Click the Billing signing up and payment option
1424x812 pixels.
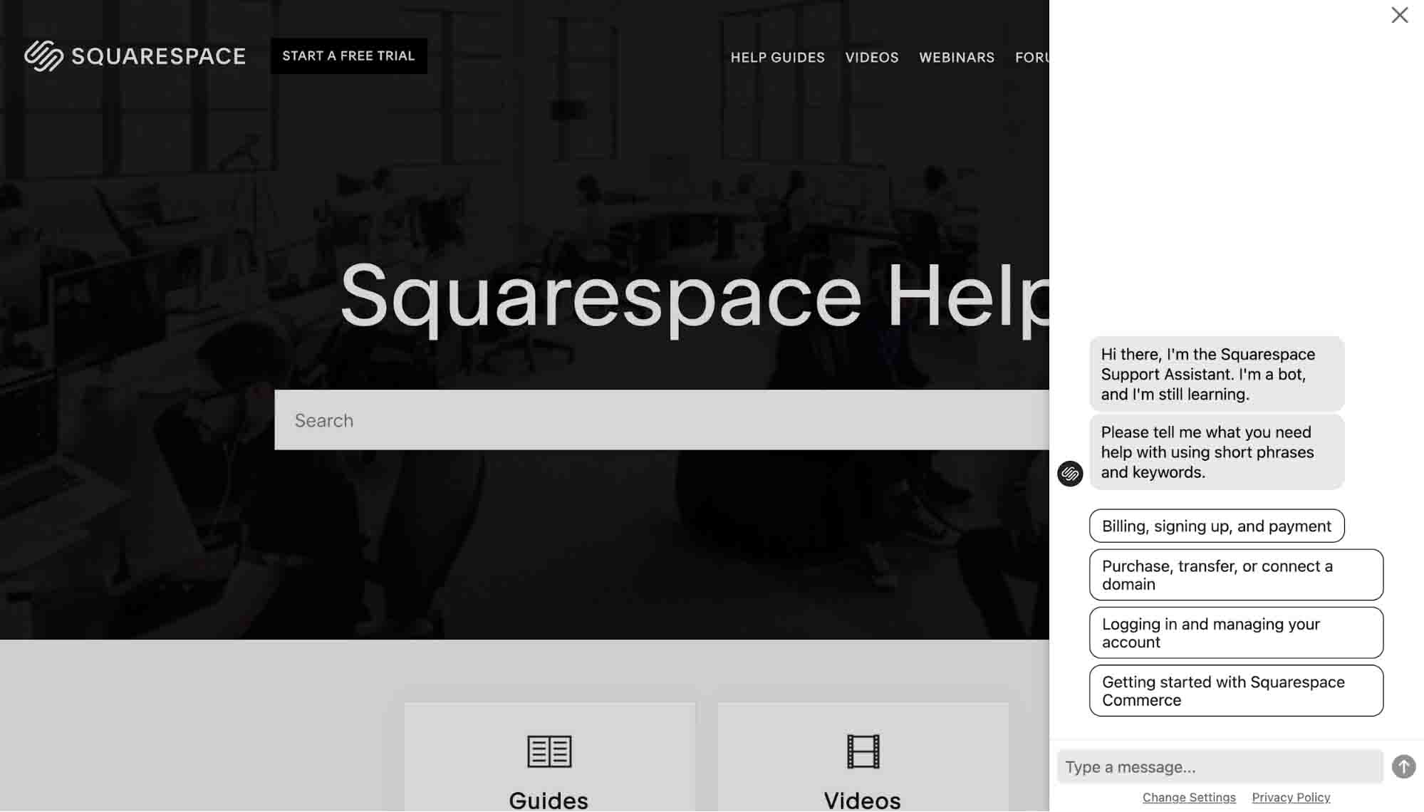[1217, 526]
